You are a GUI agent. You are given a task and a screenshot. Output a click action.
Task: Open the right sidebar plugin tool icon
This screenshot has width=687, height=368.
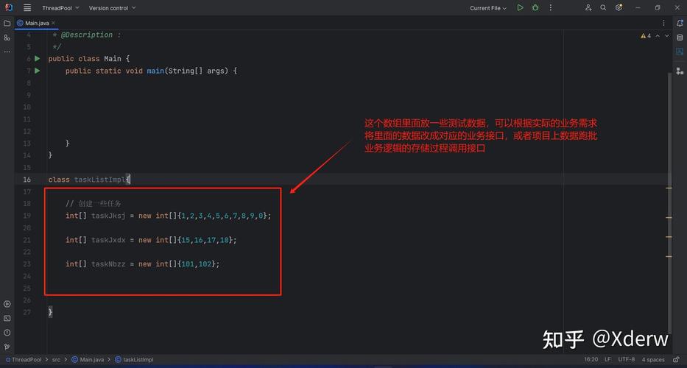[x=680, y=71]
